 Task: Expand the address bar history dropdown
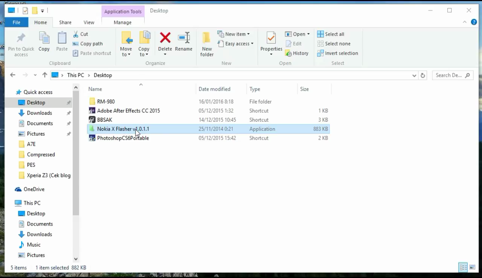pos(414,75)
